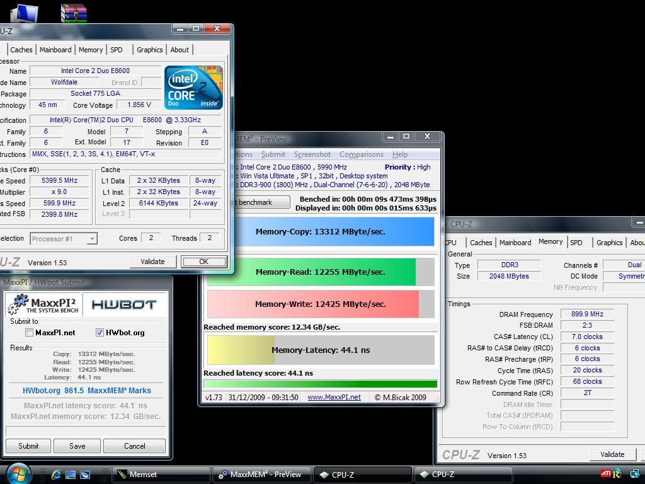Enable the MaxxPI.net submit checkbox

[29, 333]
